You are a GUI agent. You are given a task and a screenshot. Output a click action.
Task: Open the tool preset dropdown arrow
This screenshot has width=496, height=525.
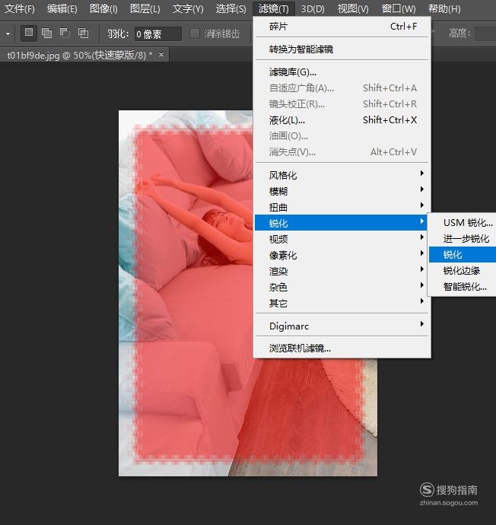point(8,33)
